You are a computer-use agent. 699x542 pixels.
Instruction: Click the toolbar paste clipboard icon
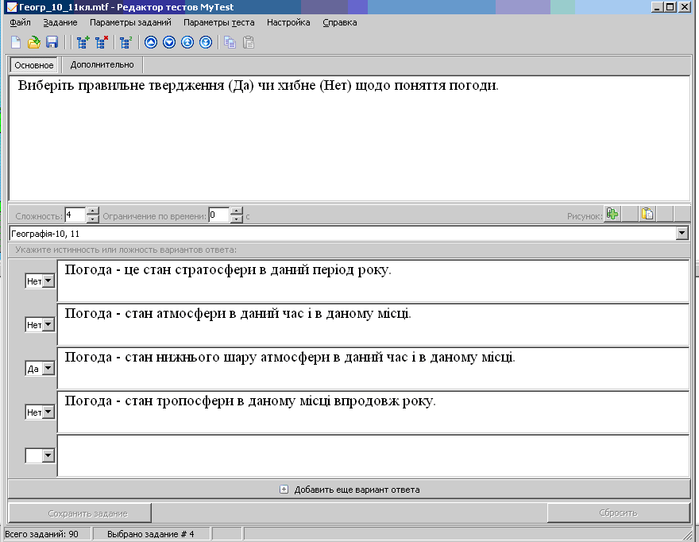pos(249,42)
